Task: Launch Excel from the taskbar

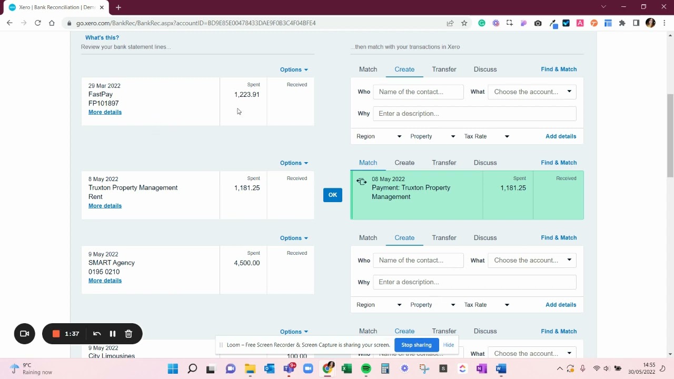Action: (346, 368)
